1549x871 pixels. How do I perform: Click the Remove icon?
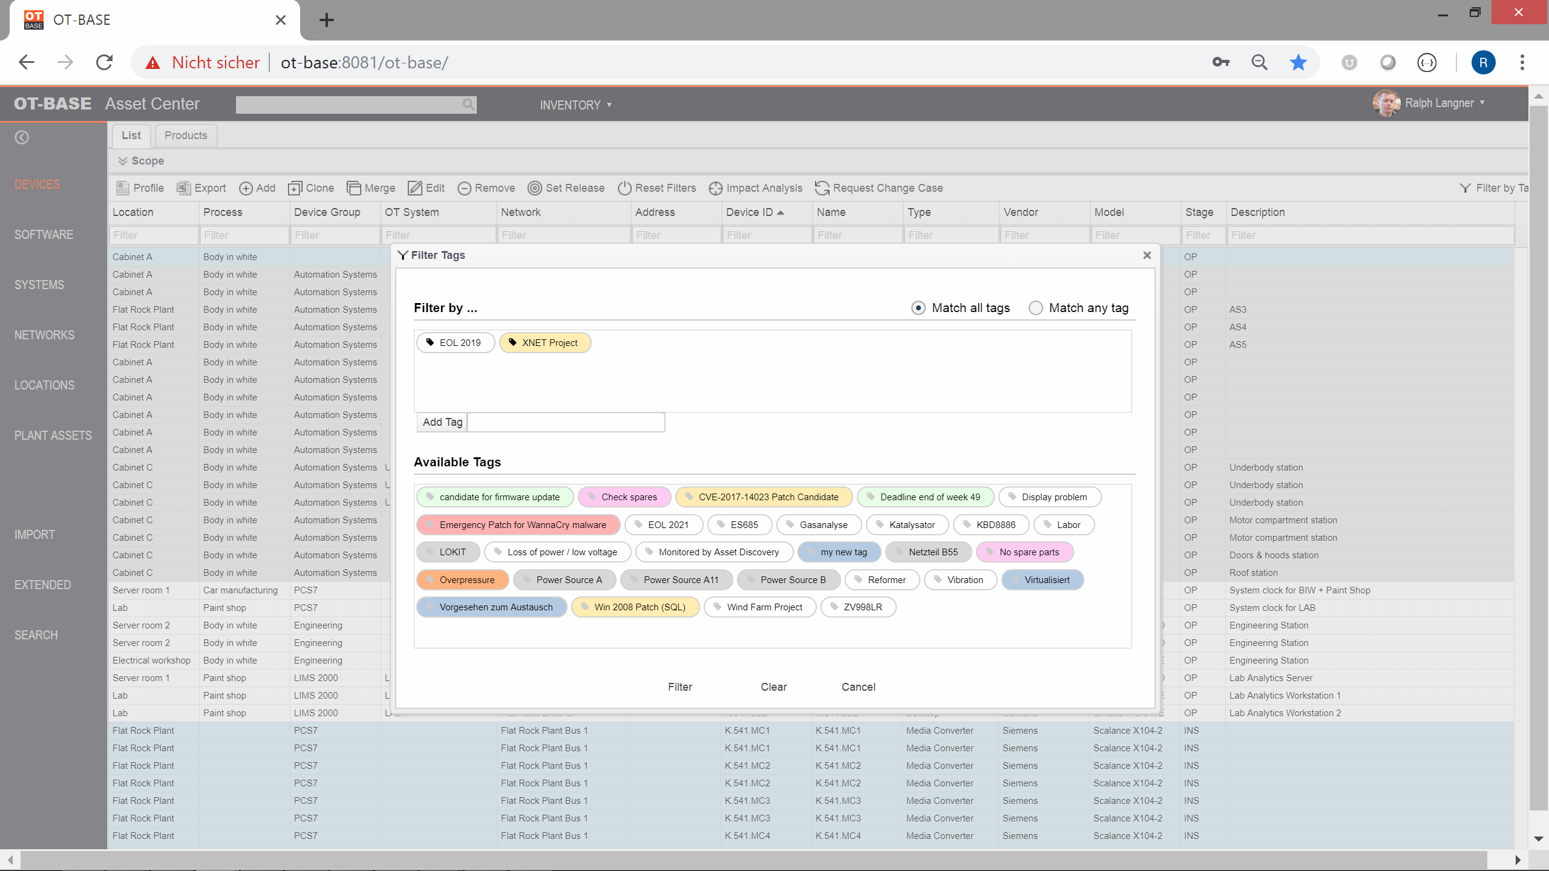(464, 188)
